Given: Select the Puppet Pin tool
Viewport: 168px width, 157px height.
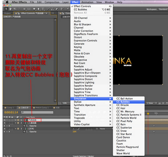Looking at the screenshot, I should [68, 9].
